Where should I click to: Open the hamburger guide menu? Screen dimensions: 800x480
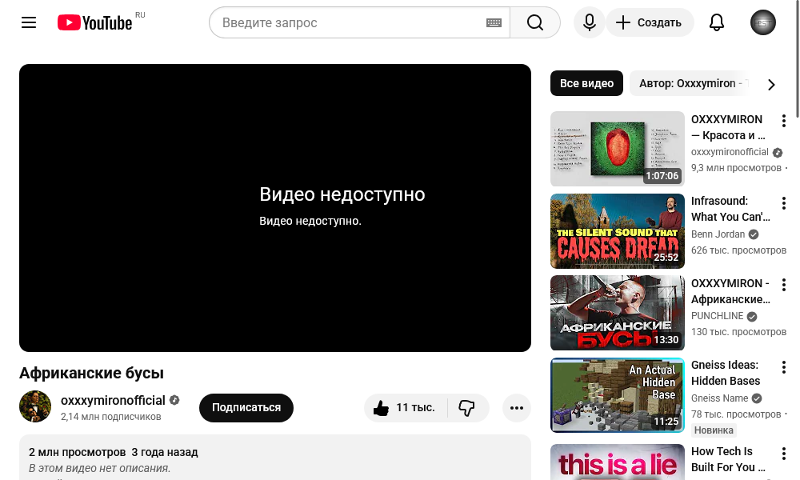29,22
